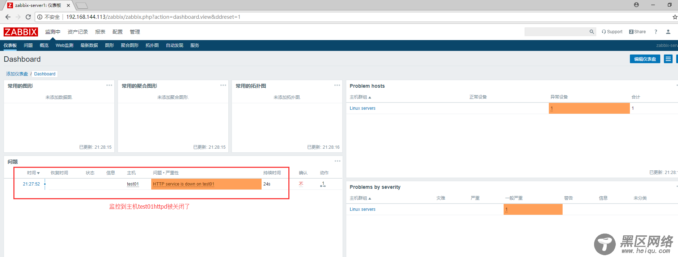Reload the page with refresh icon
This screenshot has height=257, width=678.
coord(28,17)
